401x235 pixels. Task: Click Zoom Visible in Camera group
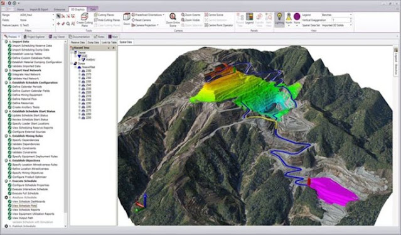pos(191,20)
